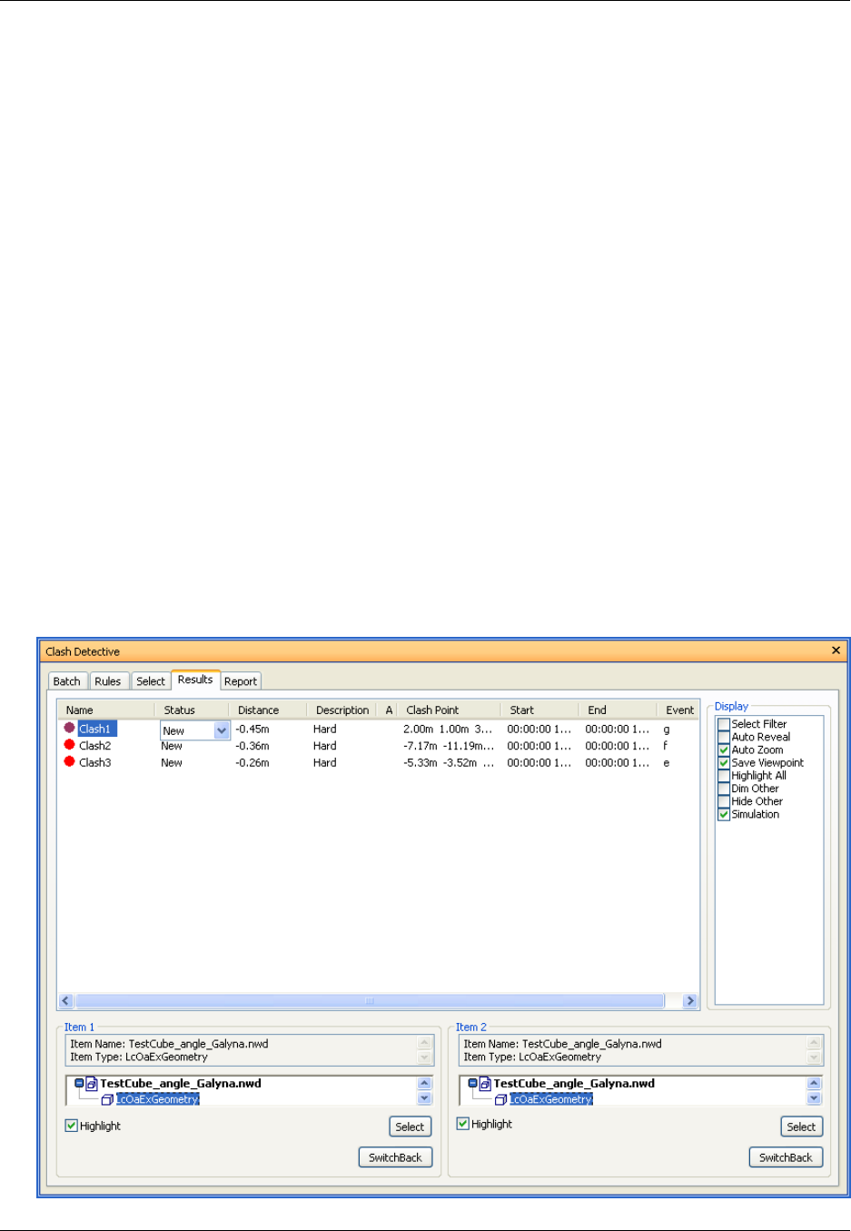Click the file icon in Item 2 tree
851x1231 pixels.
click(x=485, y=1084)
